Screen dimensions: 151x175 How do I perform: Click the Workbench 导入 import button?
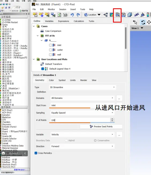[4, 11]
